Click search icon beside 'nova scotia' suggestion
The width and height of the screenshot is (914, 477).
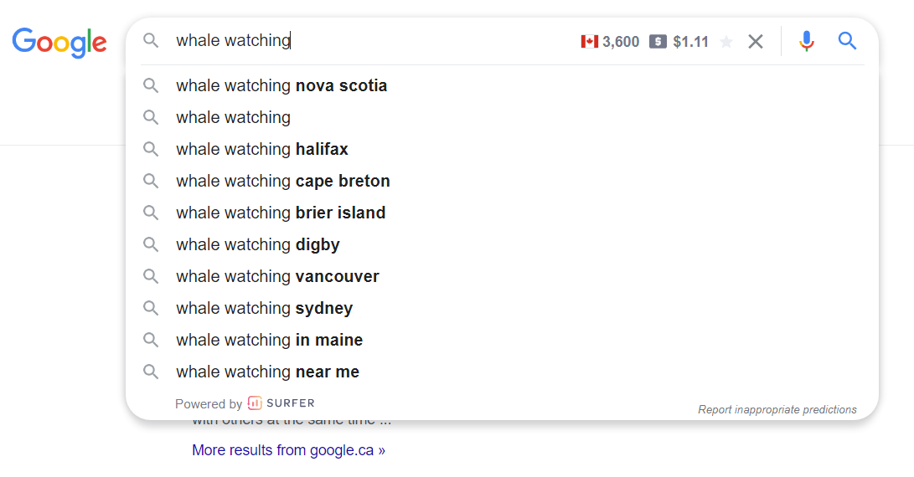[151, 85]
